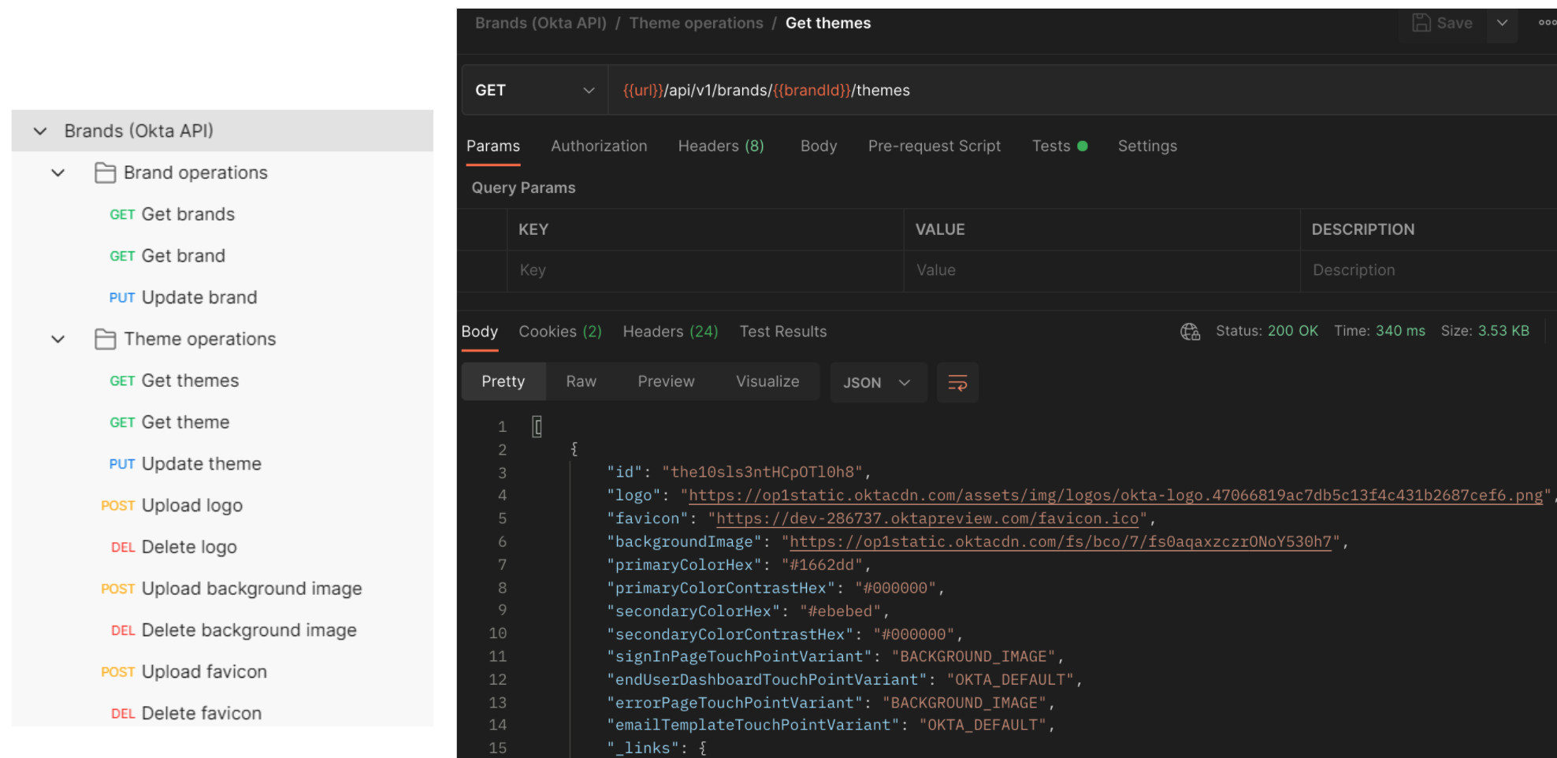1557x758 pixels.
Task: Select the Raw response view
Action: pos(581,381)
